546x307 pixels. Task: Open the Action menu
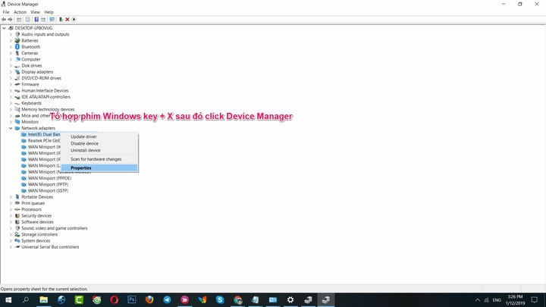pyautogui.click(x=20, y=12)
